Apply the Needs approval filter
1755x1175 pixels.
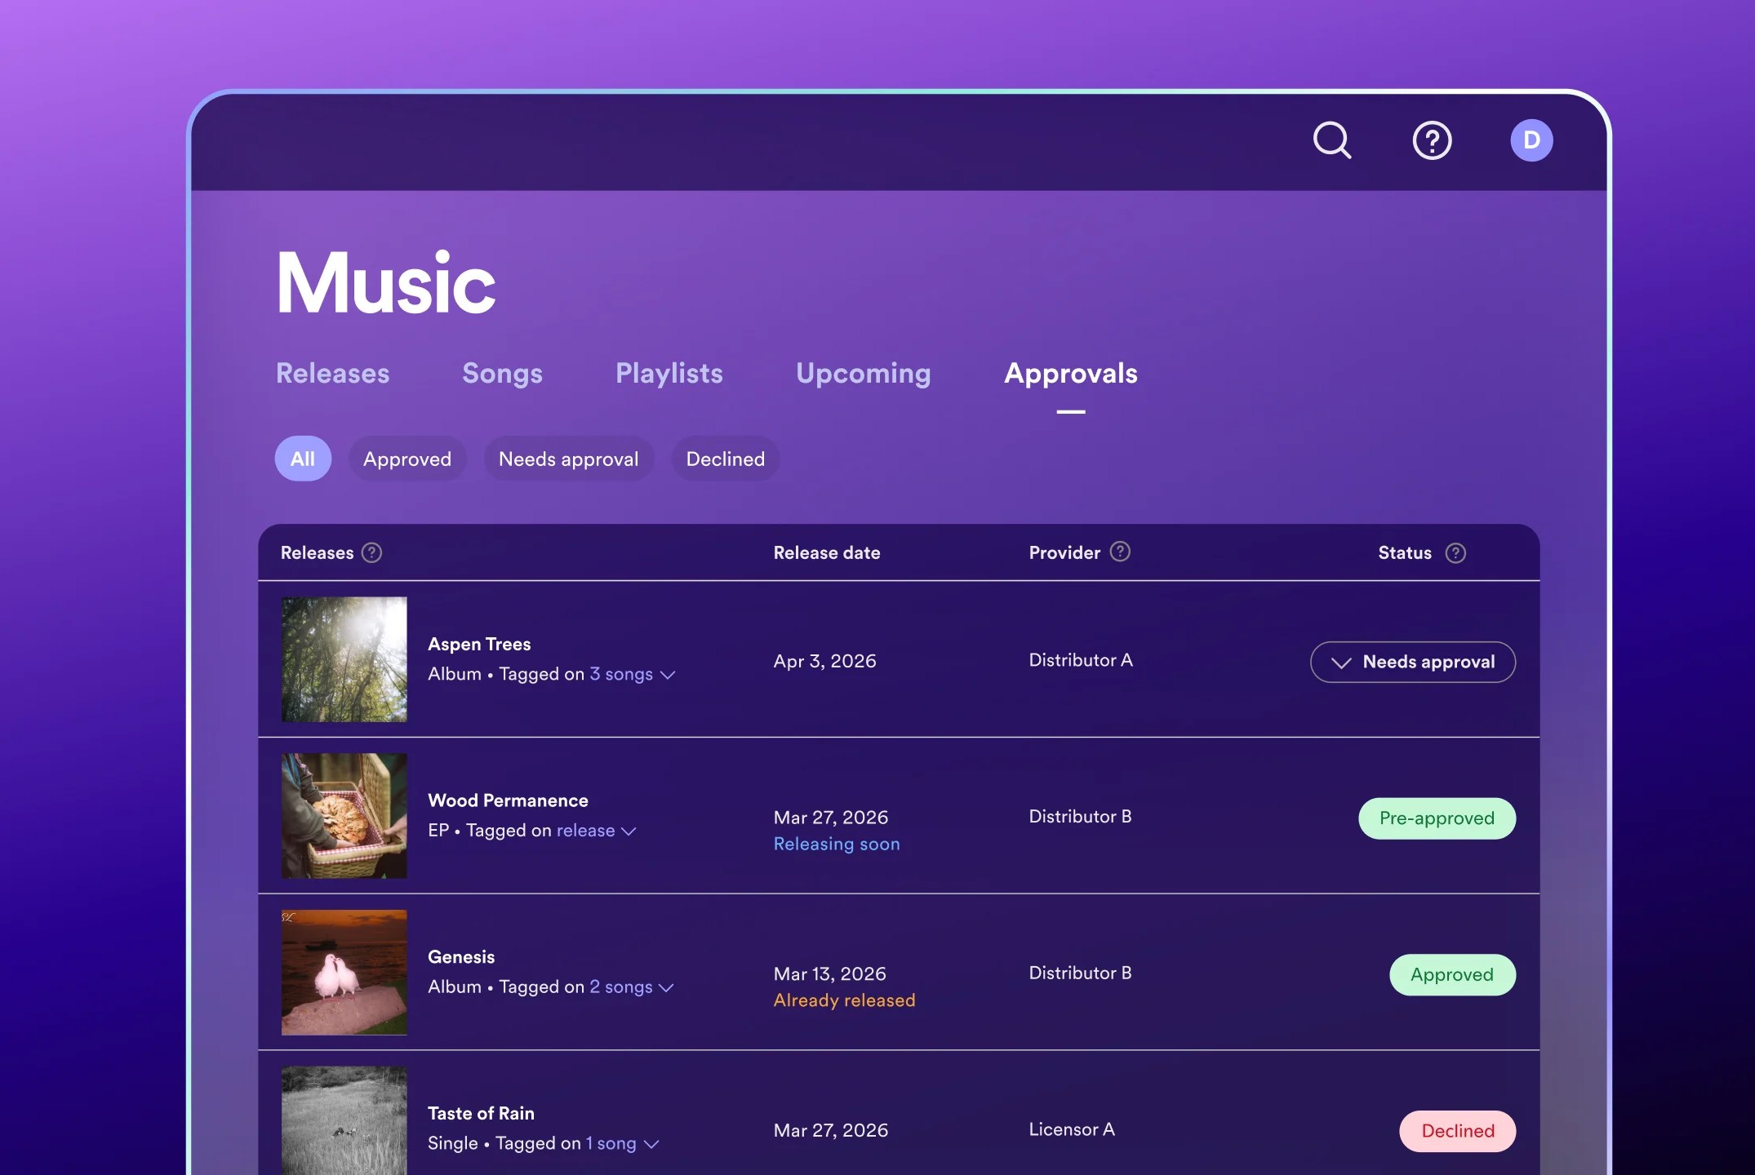(x=568, y=459)
